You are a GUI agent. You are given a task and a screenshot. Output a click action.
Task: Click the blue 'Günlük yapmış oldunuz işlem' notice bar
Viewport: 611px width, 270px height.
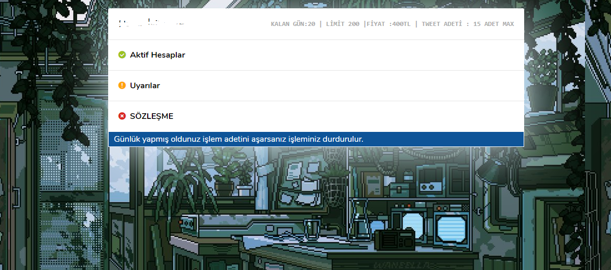pos(316,139)
